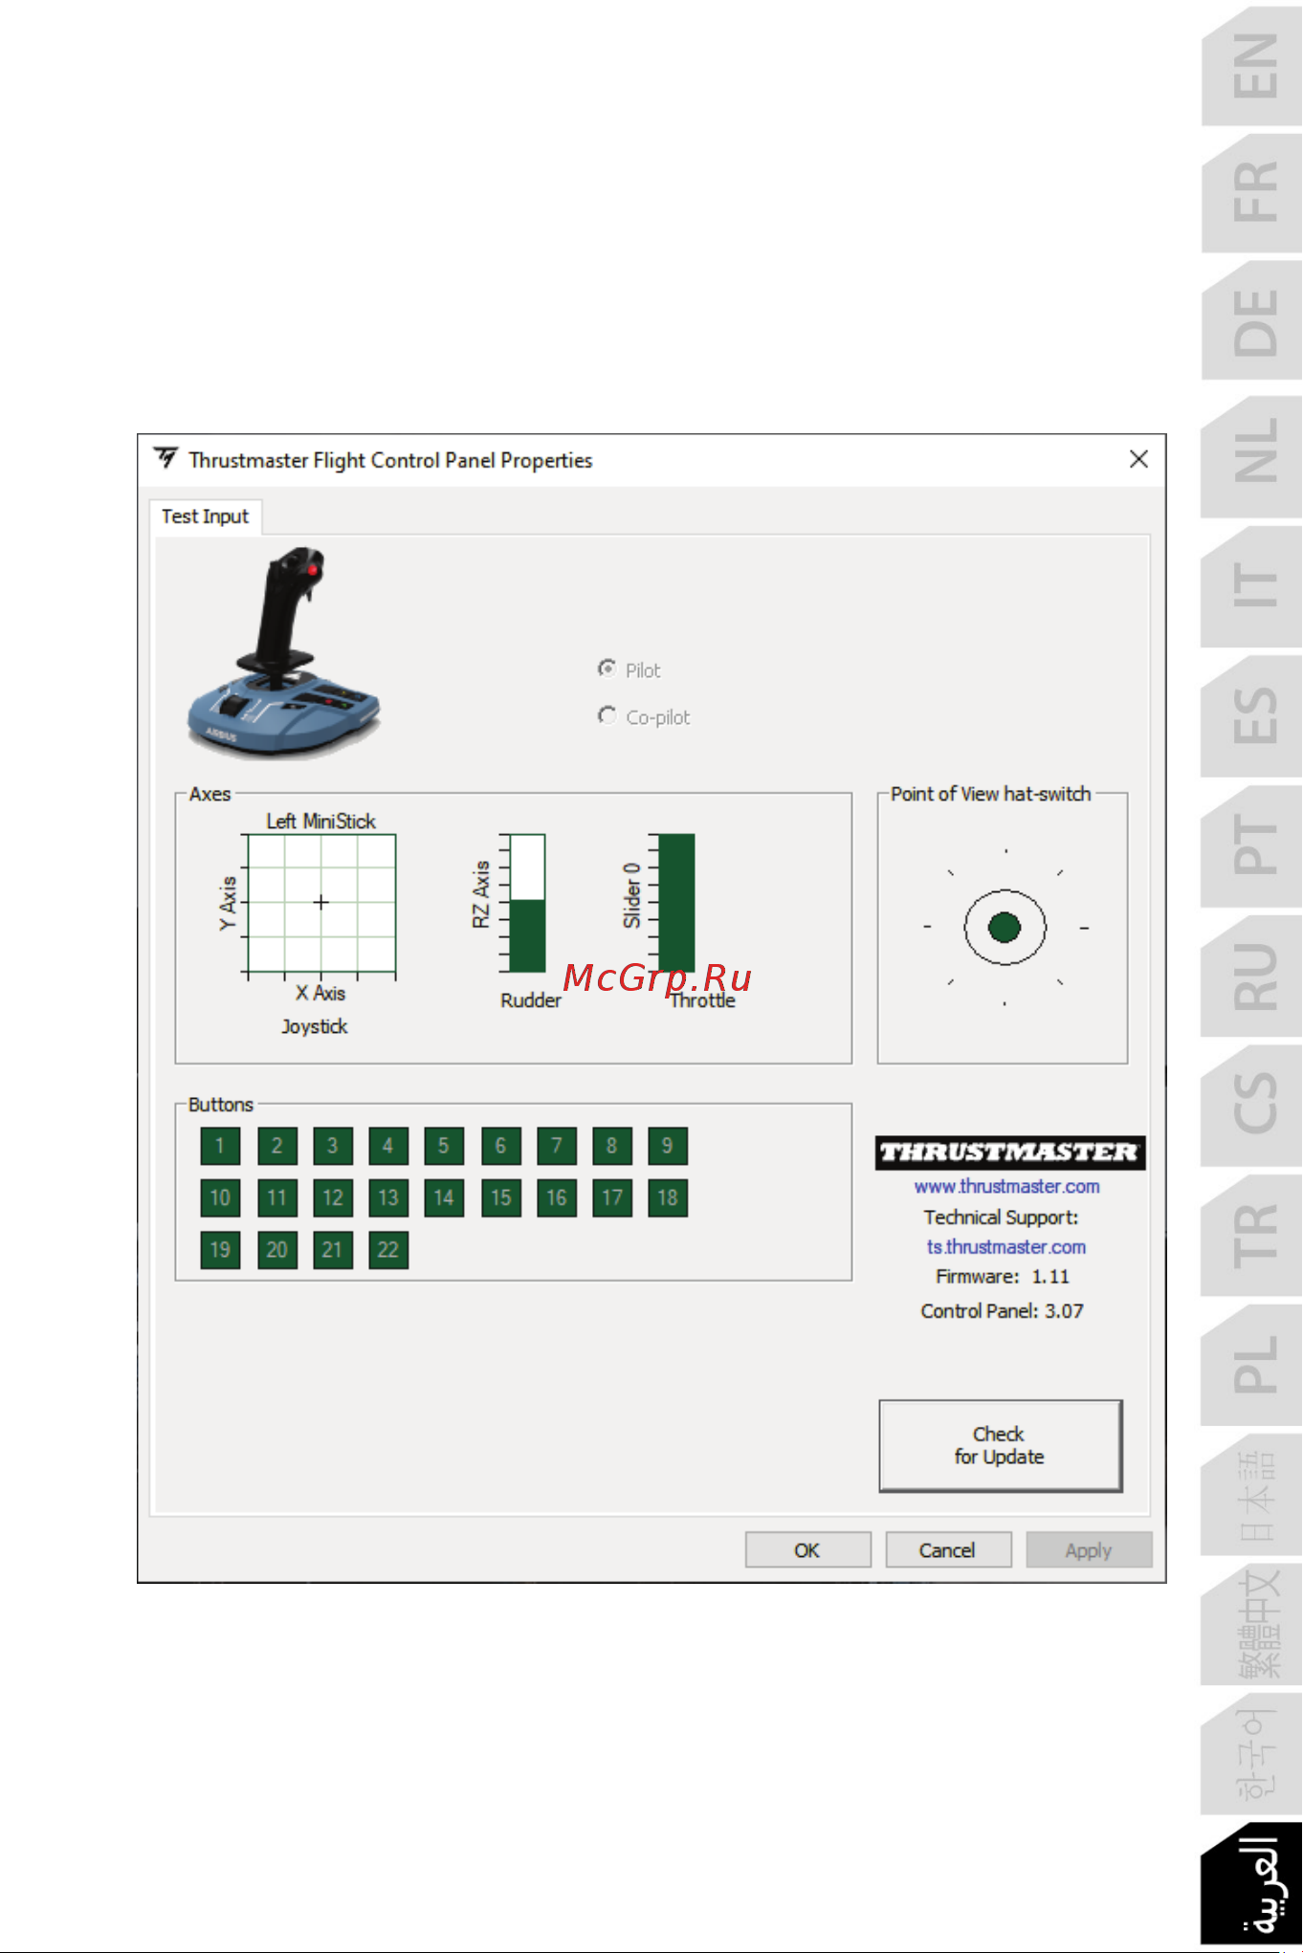Click button indicator 13

387,1197
